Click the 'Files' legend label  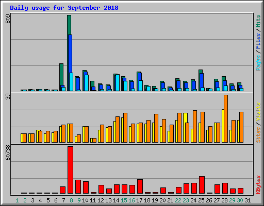tap(258, 41)
